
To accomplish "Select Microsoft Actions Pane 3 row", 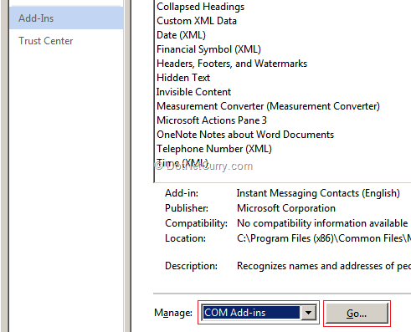I will tap(212, 120).
